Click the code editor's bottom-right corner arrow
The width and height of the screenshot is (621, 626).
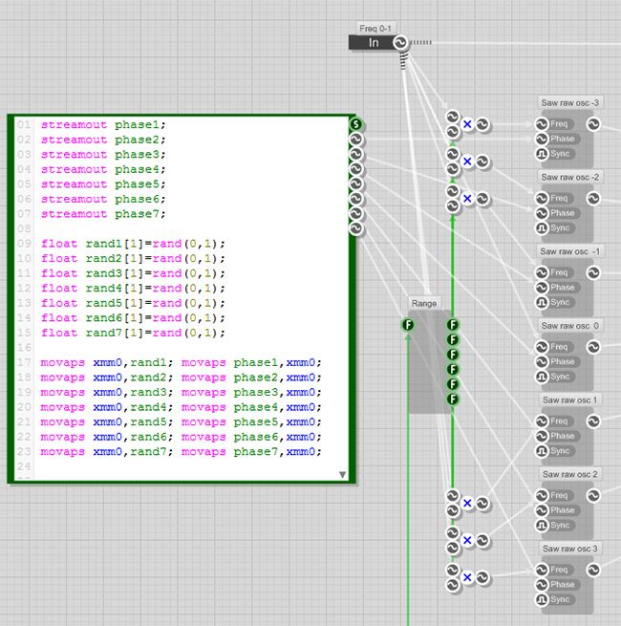[342, 474]
